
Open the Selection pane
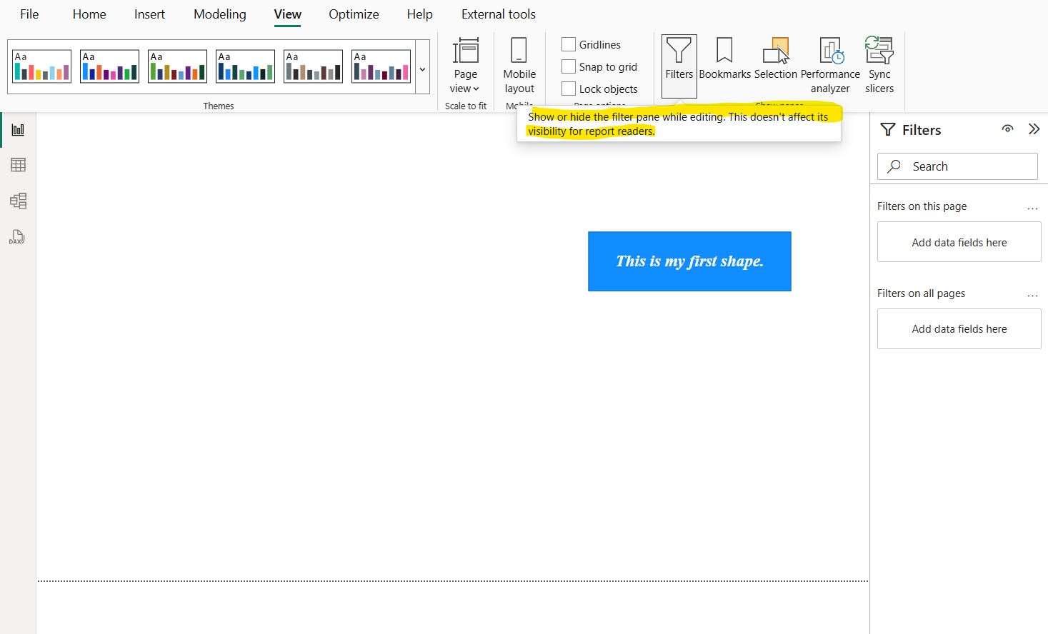(x=776, y=64)
